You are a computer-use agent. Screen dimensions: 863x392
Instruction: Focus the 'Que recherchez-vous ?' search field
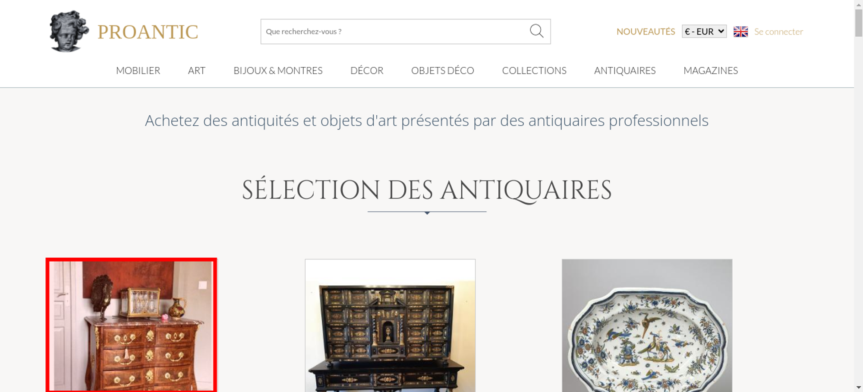click(395, 32)
